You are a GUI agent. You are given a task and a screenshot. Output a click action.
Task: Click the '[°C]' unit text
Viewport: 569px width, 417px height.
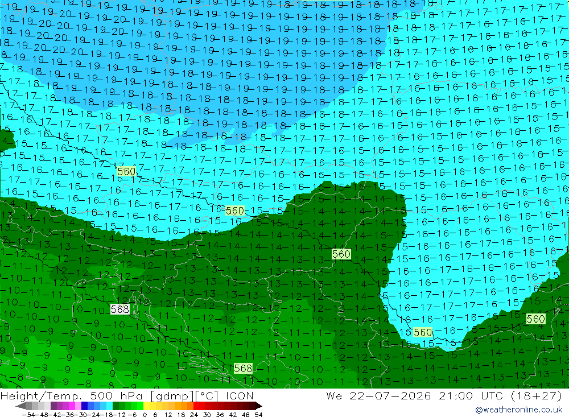(x=207, y=395)
